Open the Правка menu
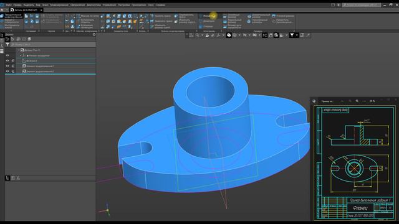 click(17, 5)
